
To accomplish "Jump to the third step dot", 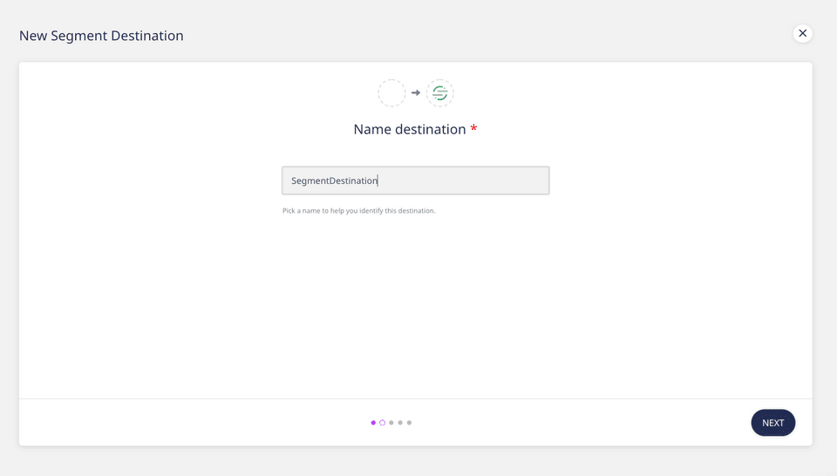I will 391,423.
